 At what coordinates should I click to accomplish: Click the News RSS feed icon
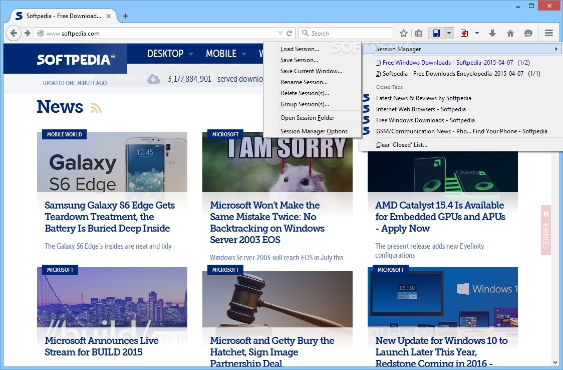pyautogui.click(x=96, y=108)
